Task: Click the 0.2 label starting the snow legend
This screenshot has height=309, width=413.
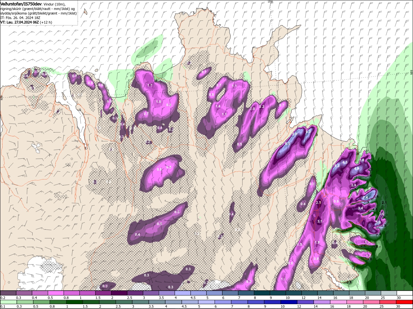Action: (3, 297)
